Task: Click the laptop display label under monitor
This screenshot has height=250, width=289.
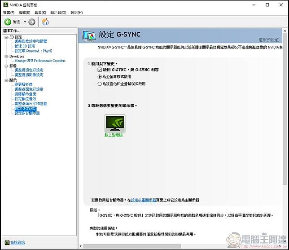Action: click(x=114, y=135)
